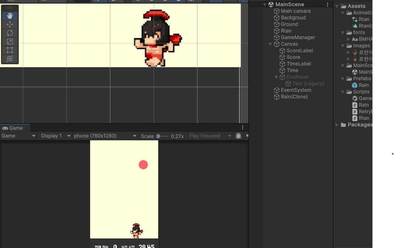Collapse the EndPanel object children

pos(276,77)
